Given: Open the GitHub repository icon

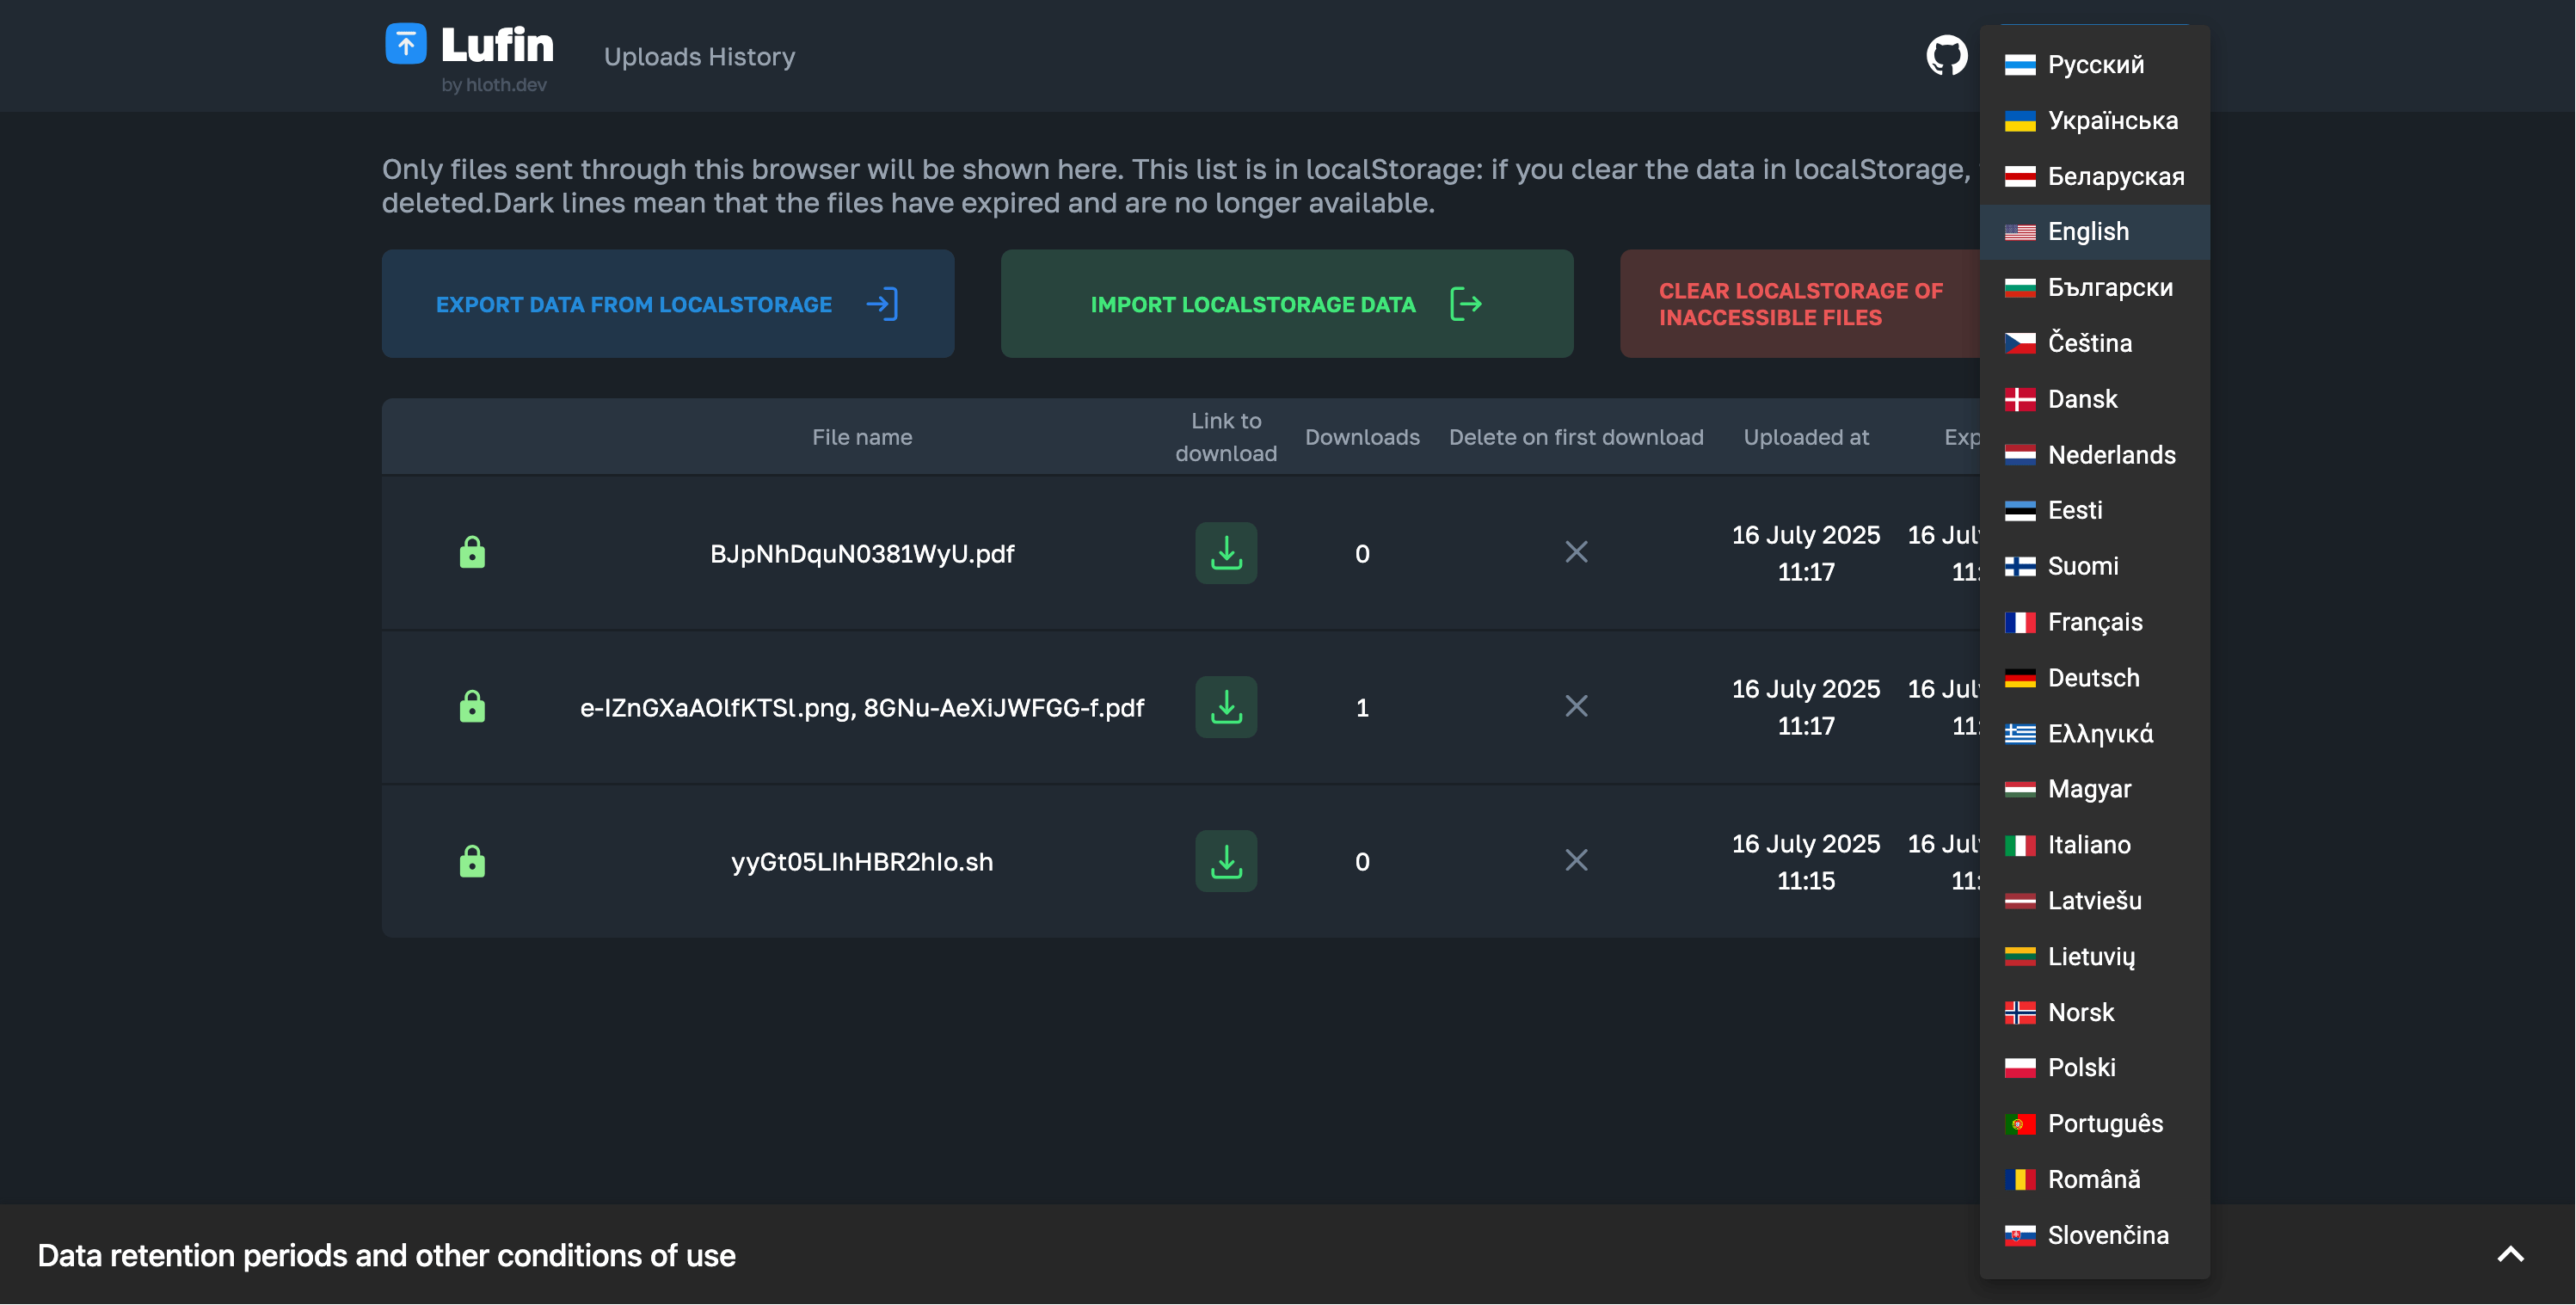Looking at the screenshot, I should coord(1946,56).
